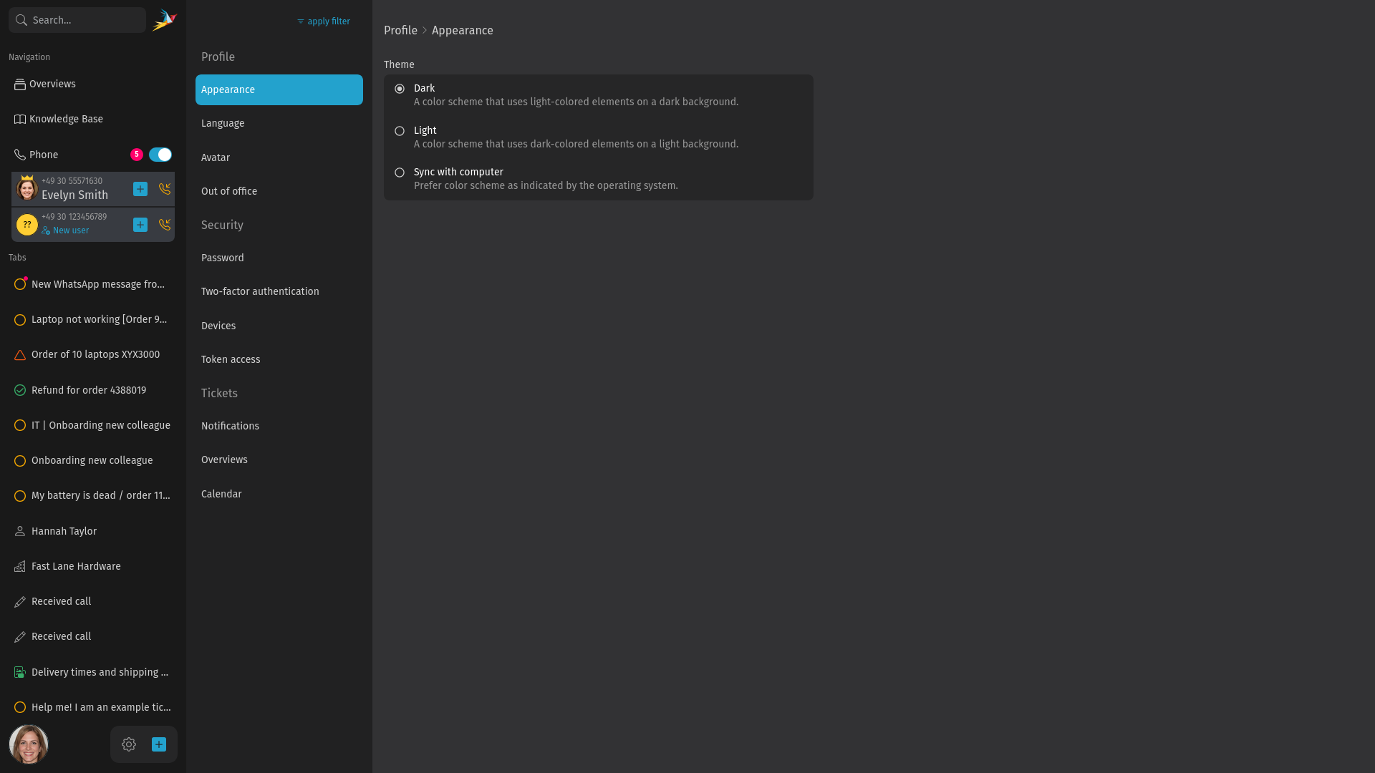Click the blue plus button beside the gear icon
The image size is (1375, 773).
pos(159,744)
